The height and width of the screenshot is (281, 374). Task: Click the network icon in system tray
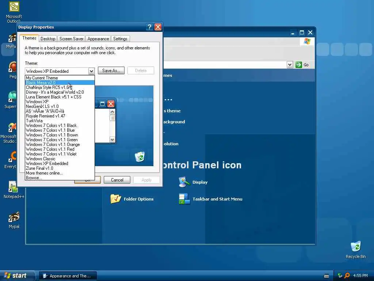tap(340, 276)
